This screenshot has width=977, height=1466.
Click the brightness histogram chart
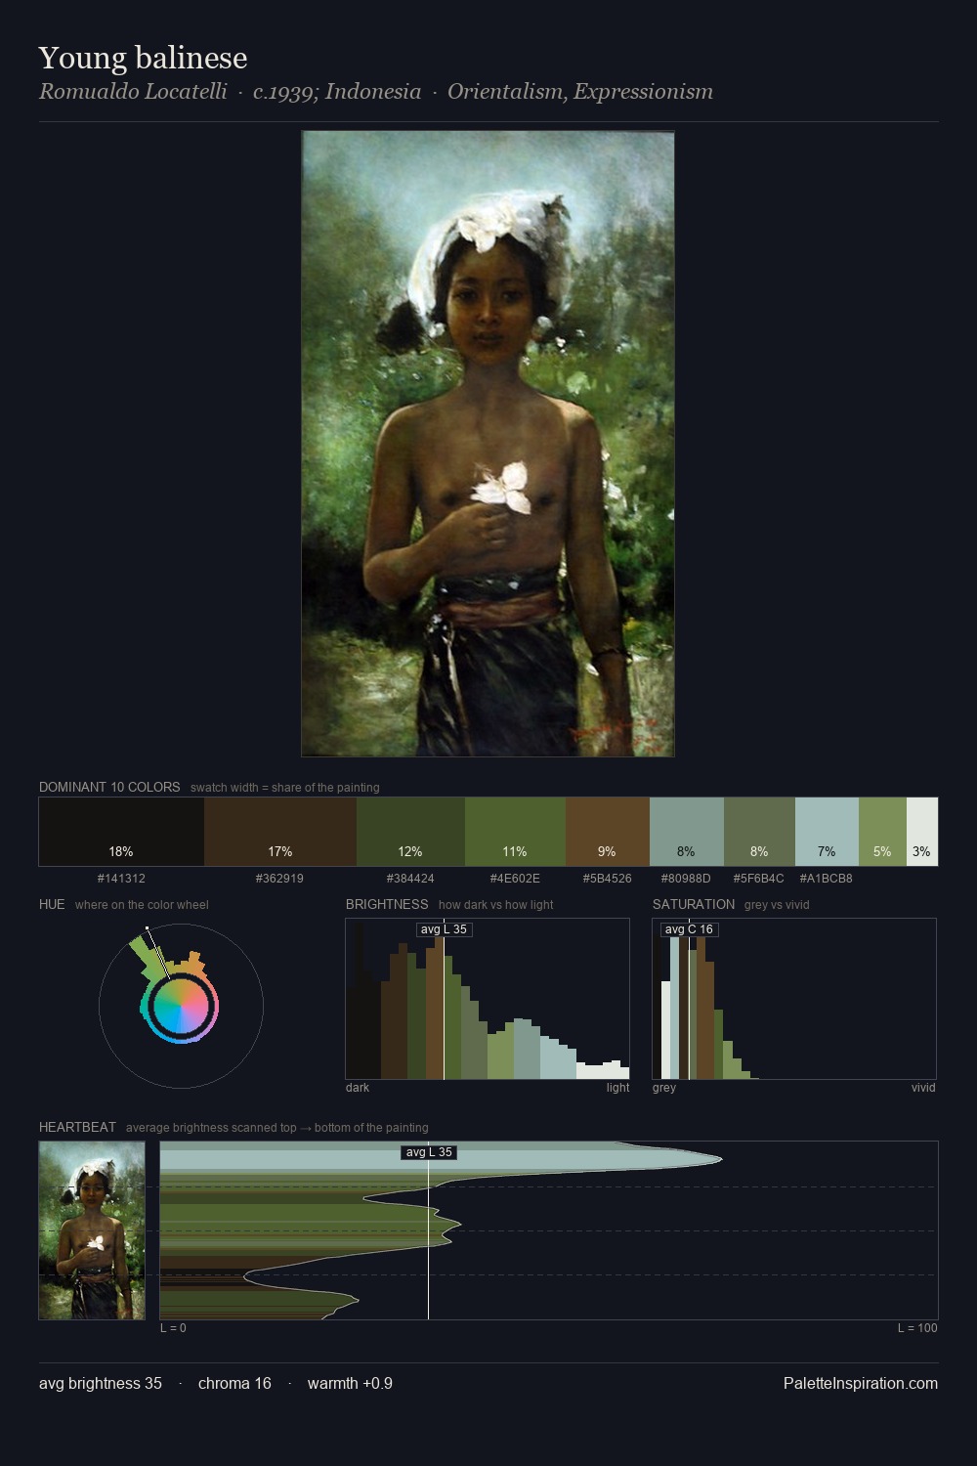click(x=488, y=999)
